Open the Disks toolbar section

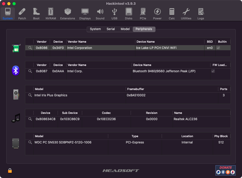click(x=129, y=14)
